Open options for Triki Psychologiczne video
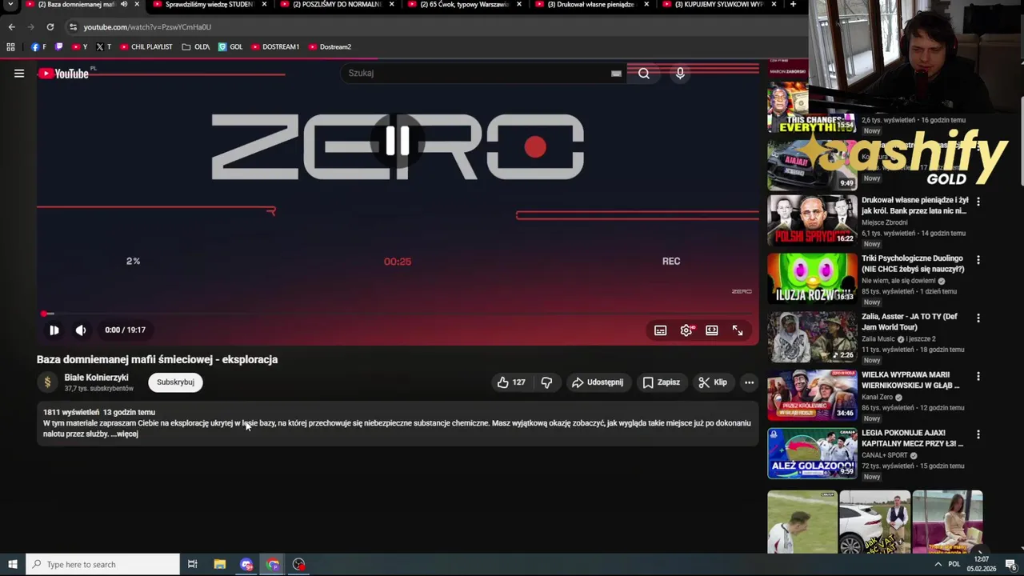Image resolution: width=1024 pixels, height=576 pixels. (x=978, y=260)
